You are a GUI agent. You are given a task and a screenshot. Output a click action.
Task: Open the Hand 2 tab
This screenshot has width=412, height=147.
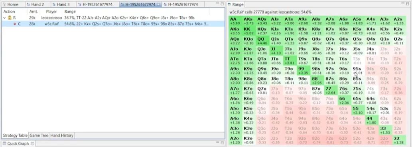coord(35,4)
